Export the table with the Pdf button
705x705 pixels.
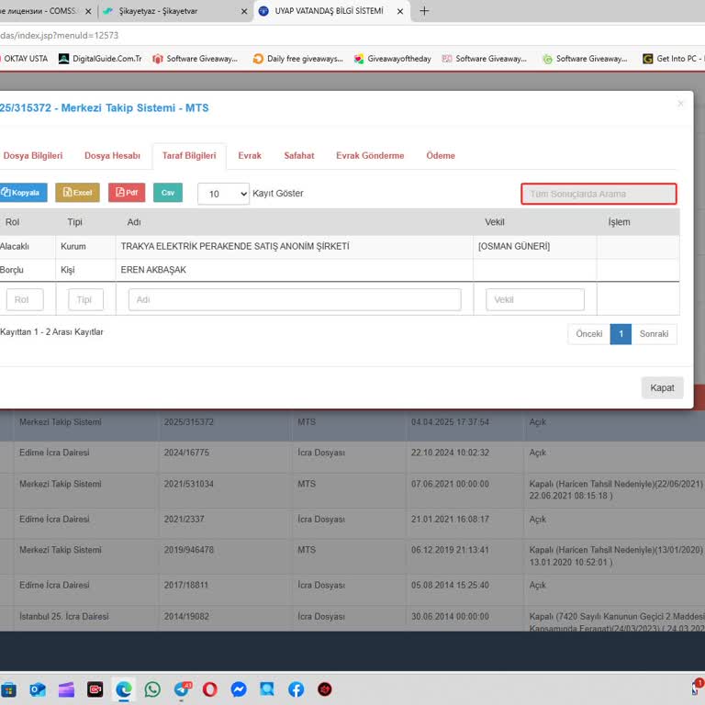[127, 193]
